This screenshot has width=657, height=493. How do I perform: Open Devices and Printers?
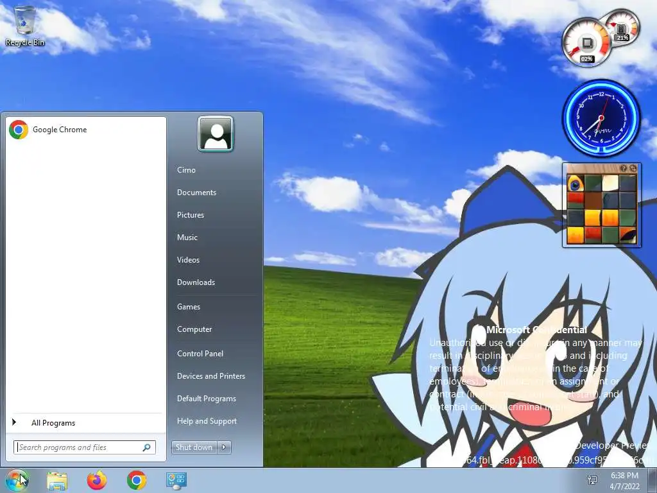click(x=210, y=376)
